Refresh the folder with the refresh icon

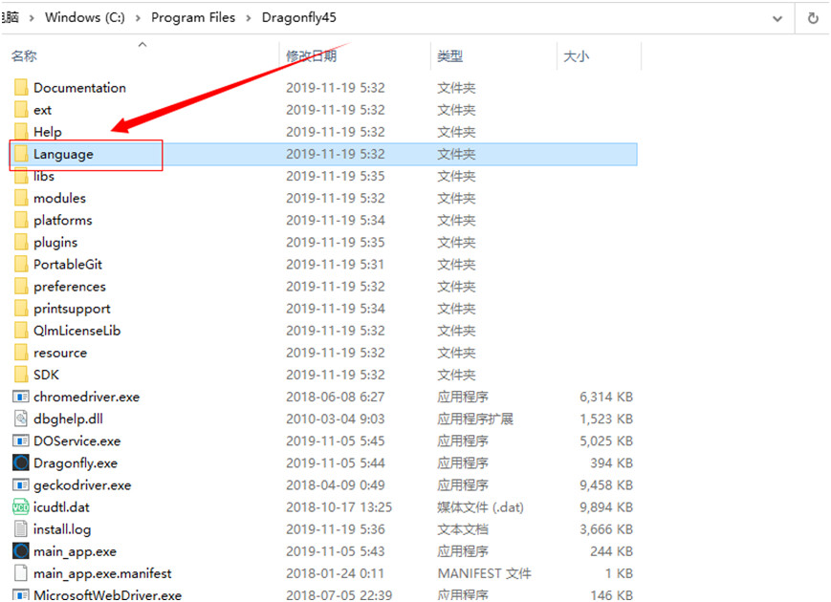(x=813, y=18)
